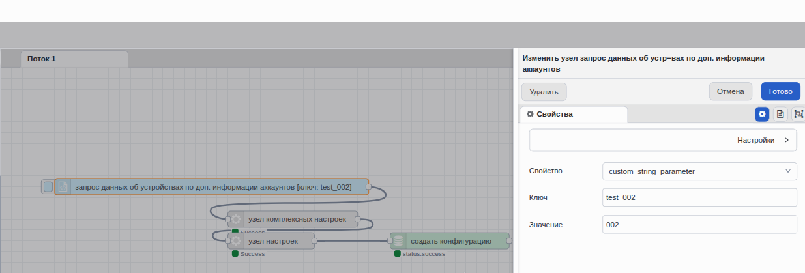The image size is (805, 273).
Task: Select узел комплексных настроек node label
Action: [x=297, y=220]
